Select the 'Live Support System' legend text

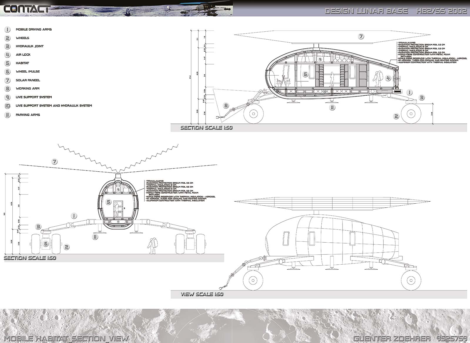pyautogui.click(x=34, y=97)
